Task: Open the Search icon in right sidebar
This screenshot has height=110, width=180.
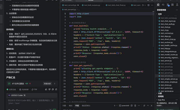Action: click(163, 5)
